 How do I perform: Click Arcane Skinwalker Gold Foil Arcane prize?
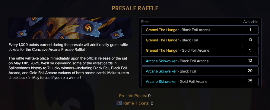(x=176, y=82)
